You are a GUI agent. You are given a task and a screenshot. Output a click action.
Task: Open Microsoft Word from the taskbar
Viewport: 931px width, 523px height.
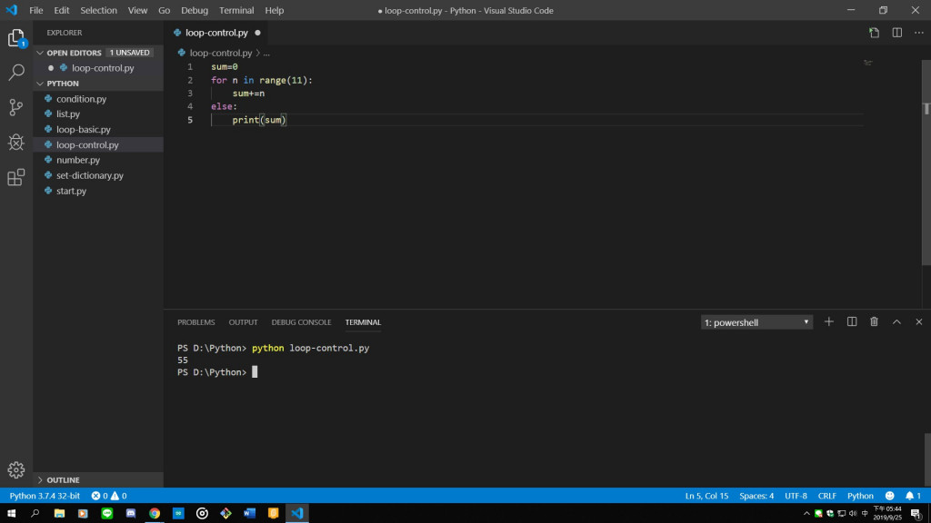249,514
